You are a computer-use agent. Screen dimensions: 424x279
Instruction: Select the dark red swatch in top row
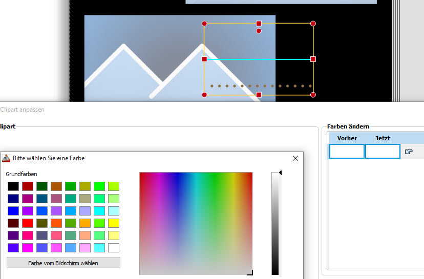[x=28, y=186]
